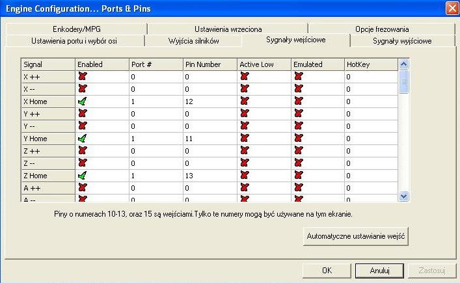Select Y Home port number cell
This screenshot has height=283, width=460.
pyautogui.click(x=156, y=139)
